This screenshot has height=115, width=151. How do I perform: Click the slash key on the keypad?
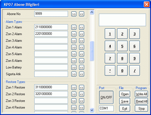pos(135,70)
